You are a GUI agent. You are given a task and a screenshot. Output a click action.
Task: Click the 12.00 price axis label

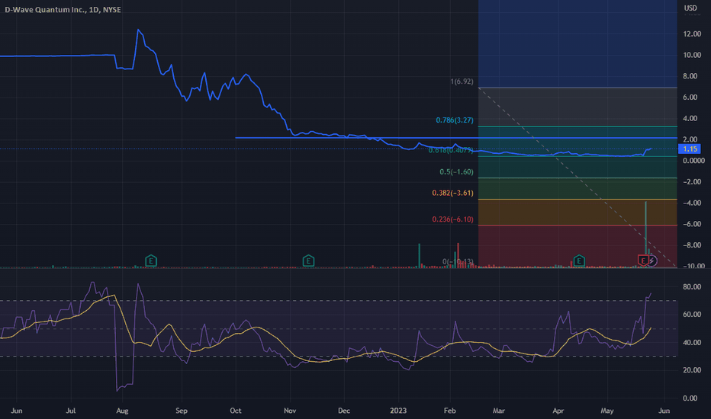coord(692,34)
